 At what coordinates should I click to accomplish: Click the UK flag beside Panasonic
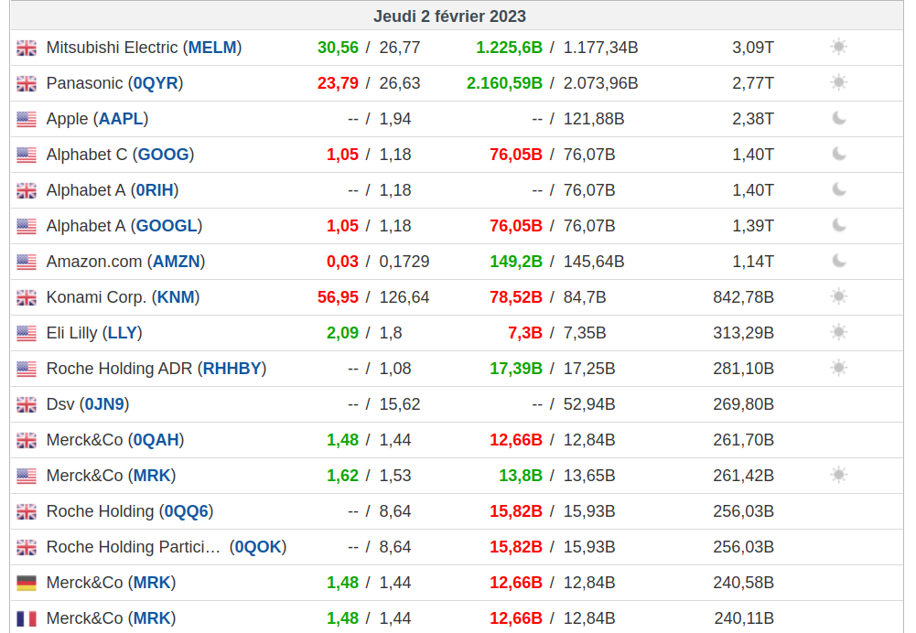27,83
